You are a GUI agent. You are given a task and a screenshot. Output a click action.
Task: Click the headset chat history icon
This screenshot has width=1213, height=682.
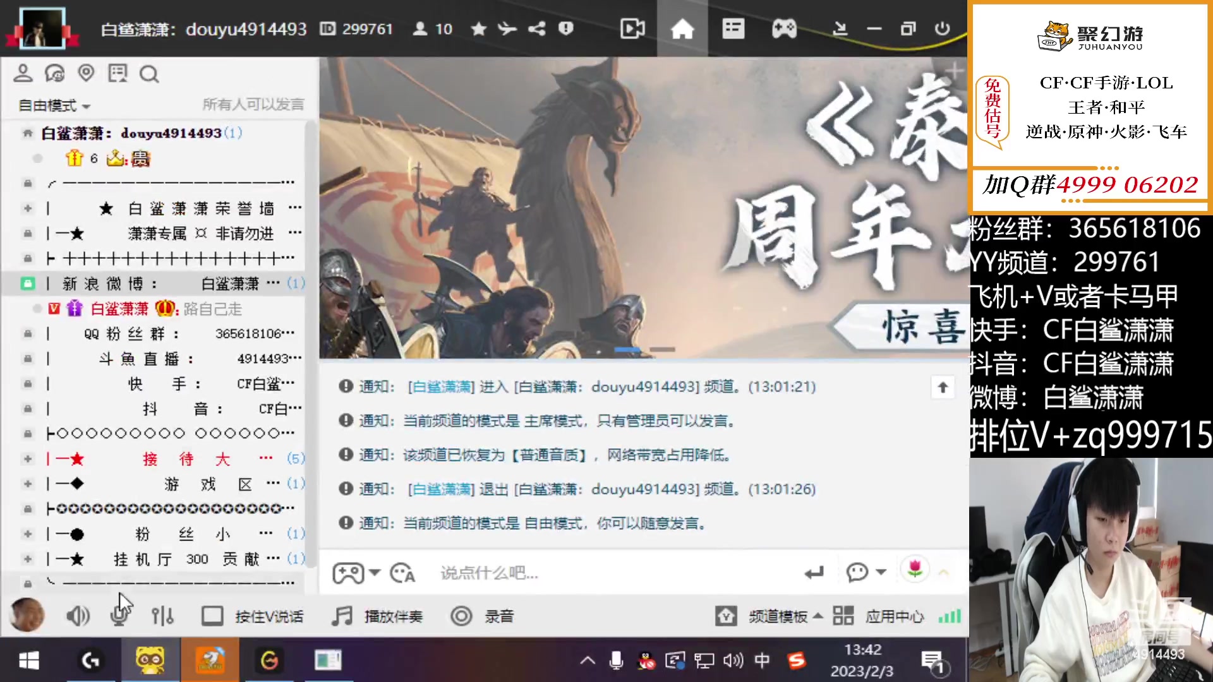point(54,74)
